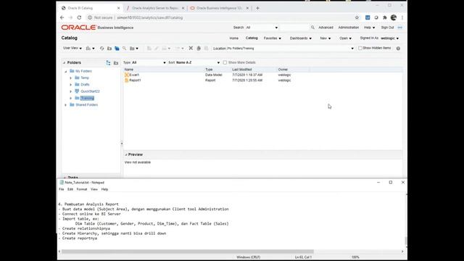The width and height of the screenshot is (464, 261).
Task: Click the Excel1 data model icon
Action: (x=127, y=75)
